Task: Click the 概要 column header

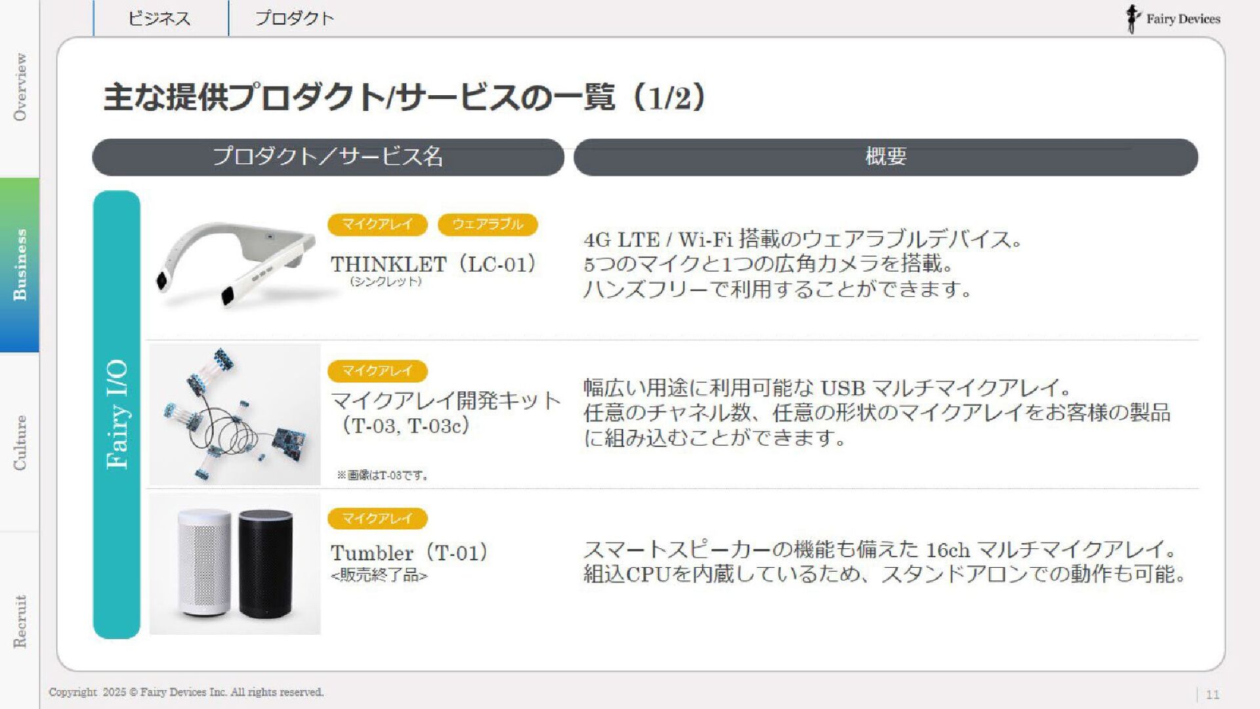Action: pyautogui.click(x=886, y=157)
